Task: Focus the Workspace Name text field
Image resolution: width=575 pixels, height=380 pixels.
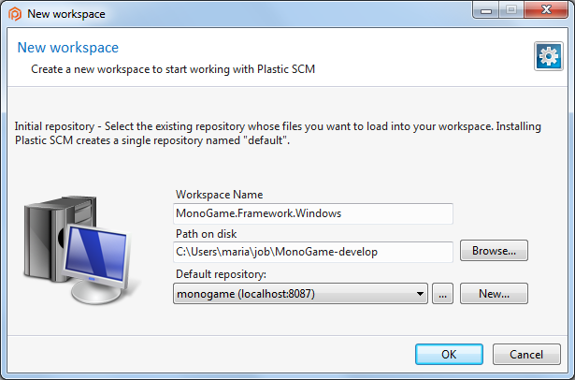Action: point(313,213)
